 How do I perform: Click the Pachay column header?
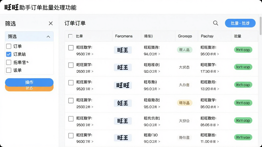(x=207, y=36)
